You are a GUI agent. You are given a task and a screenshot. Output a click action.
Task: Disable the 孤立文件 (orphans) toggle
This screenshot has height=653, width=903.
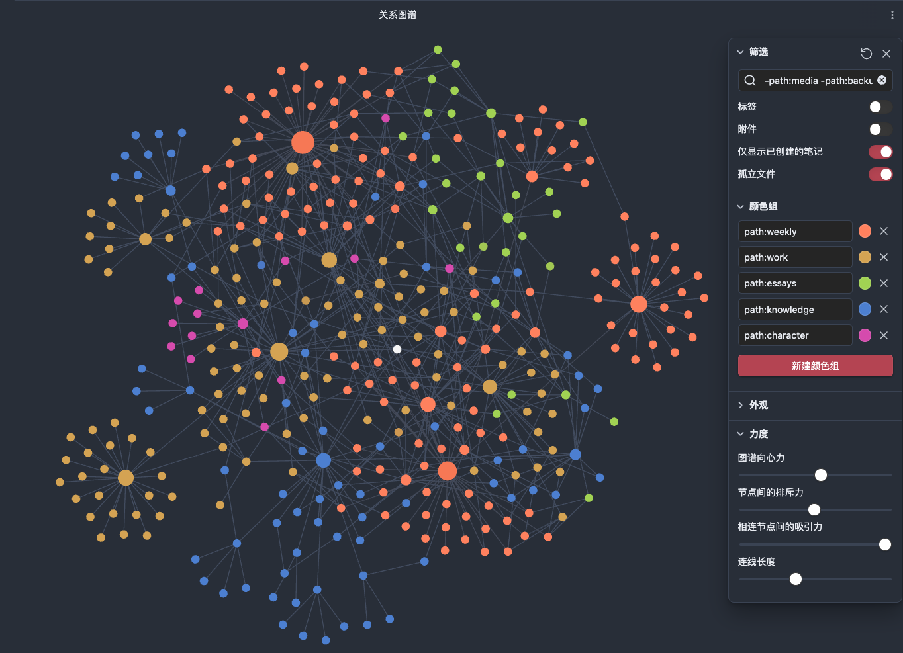point(880,174)
